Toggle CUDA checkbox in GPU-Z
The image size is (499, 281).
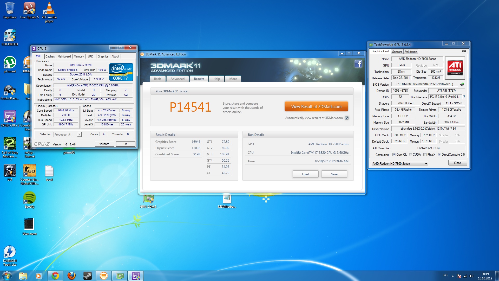tap(410, 155)
